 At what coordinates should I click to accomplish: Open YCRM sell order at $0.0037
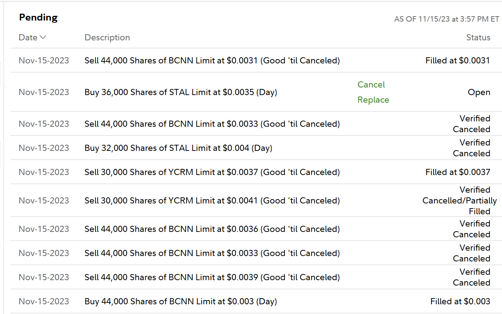point(212,172)
